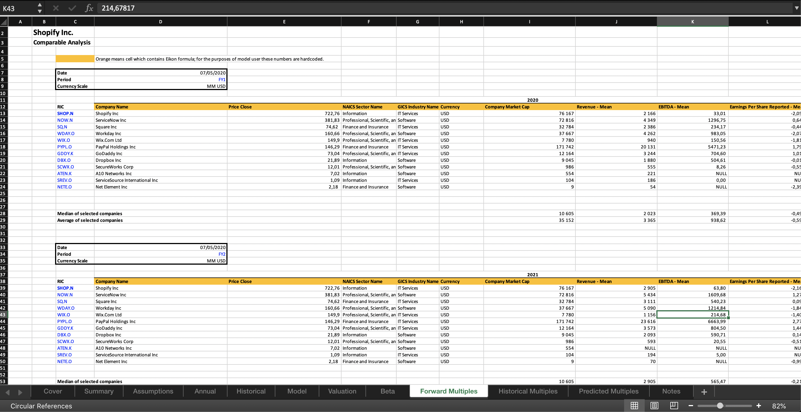Open the Historical sheet tab
Image resolution: width=801 pixels, height=412 pixels.
(251, 391)
